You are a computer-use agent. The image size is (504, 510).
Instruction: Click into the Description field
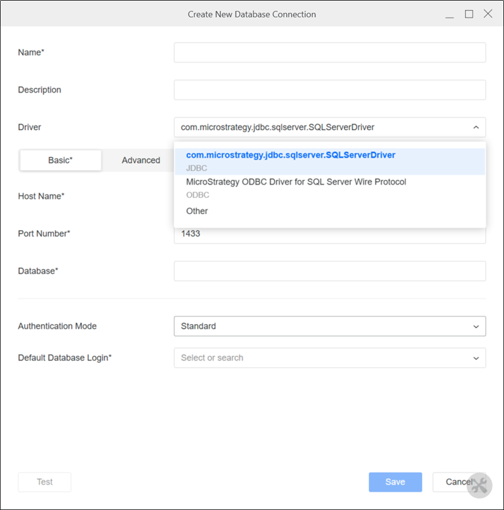(x=329, y=90)
